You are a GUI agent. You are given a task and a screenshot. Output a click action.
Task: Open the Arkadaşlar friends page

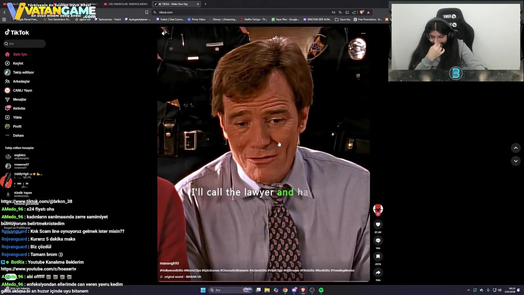pos(17,82)
